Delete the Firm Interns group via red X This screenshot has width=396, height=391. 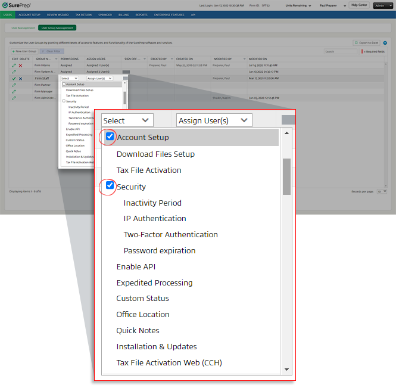(x=20, y=65)
